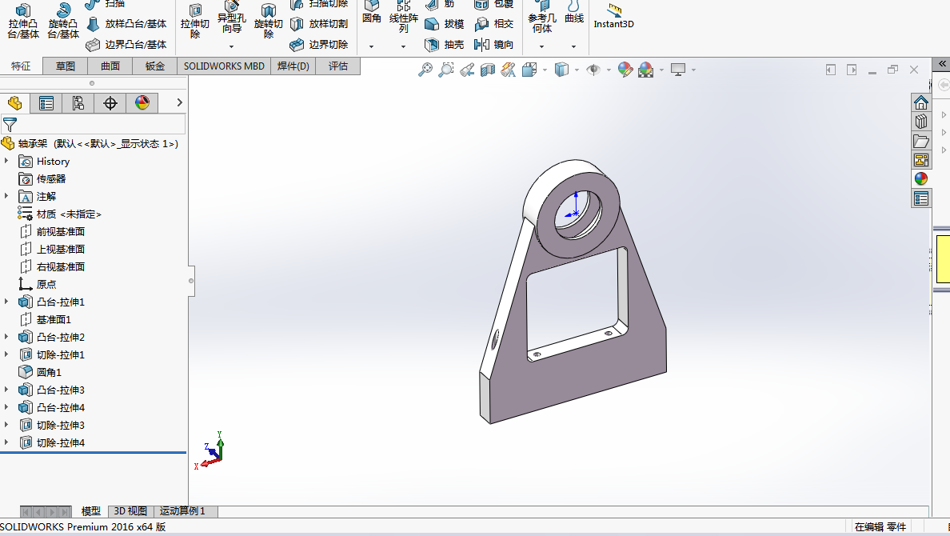This screenshot has height=536, width=950.
Task: Click the Section View icon
Action: click(488, 70)
